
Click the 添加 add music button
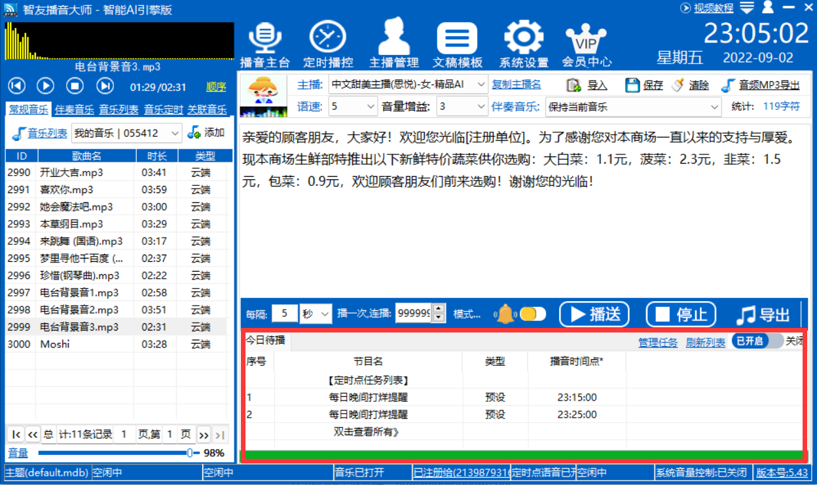(206, 132)
